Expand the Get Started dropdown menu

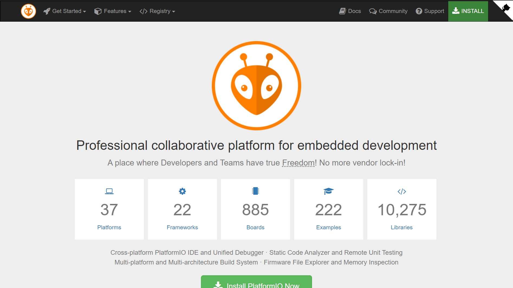pos(65,11)
